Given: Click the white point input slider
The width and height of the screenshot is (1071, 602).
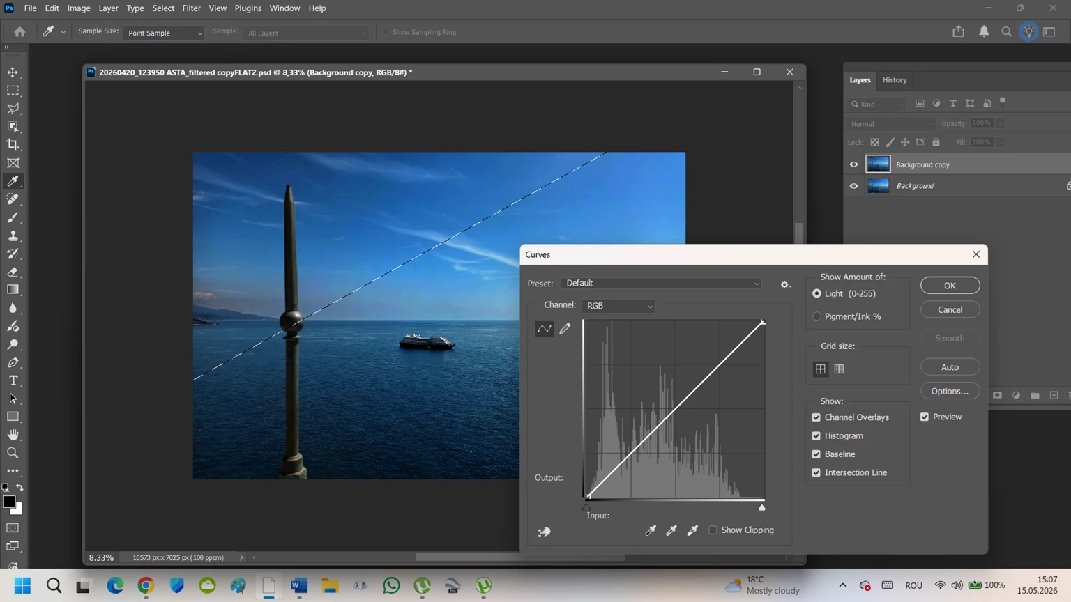Looking at the screenshot, I should pos(761,508).
